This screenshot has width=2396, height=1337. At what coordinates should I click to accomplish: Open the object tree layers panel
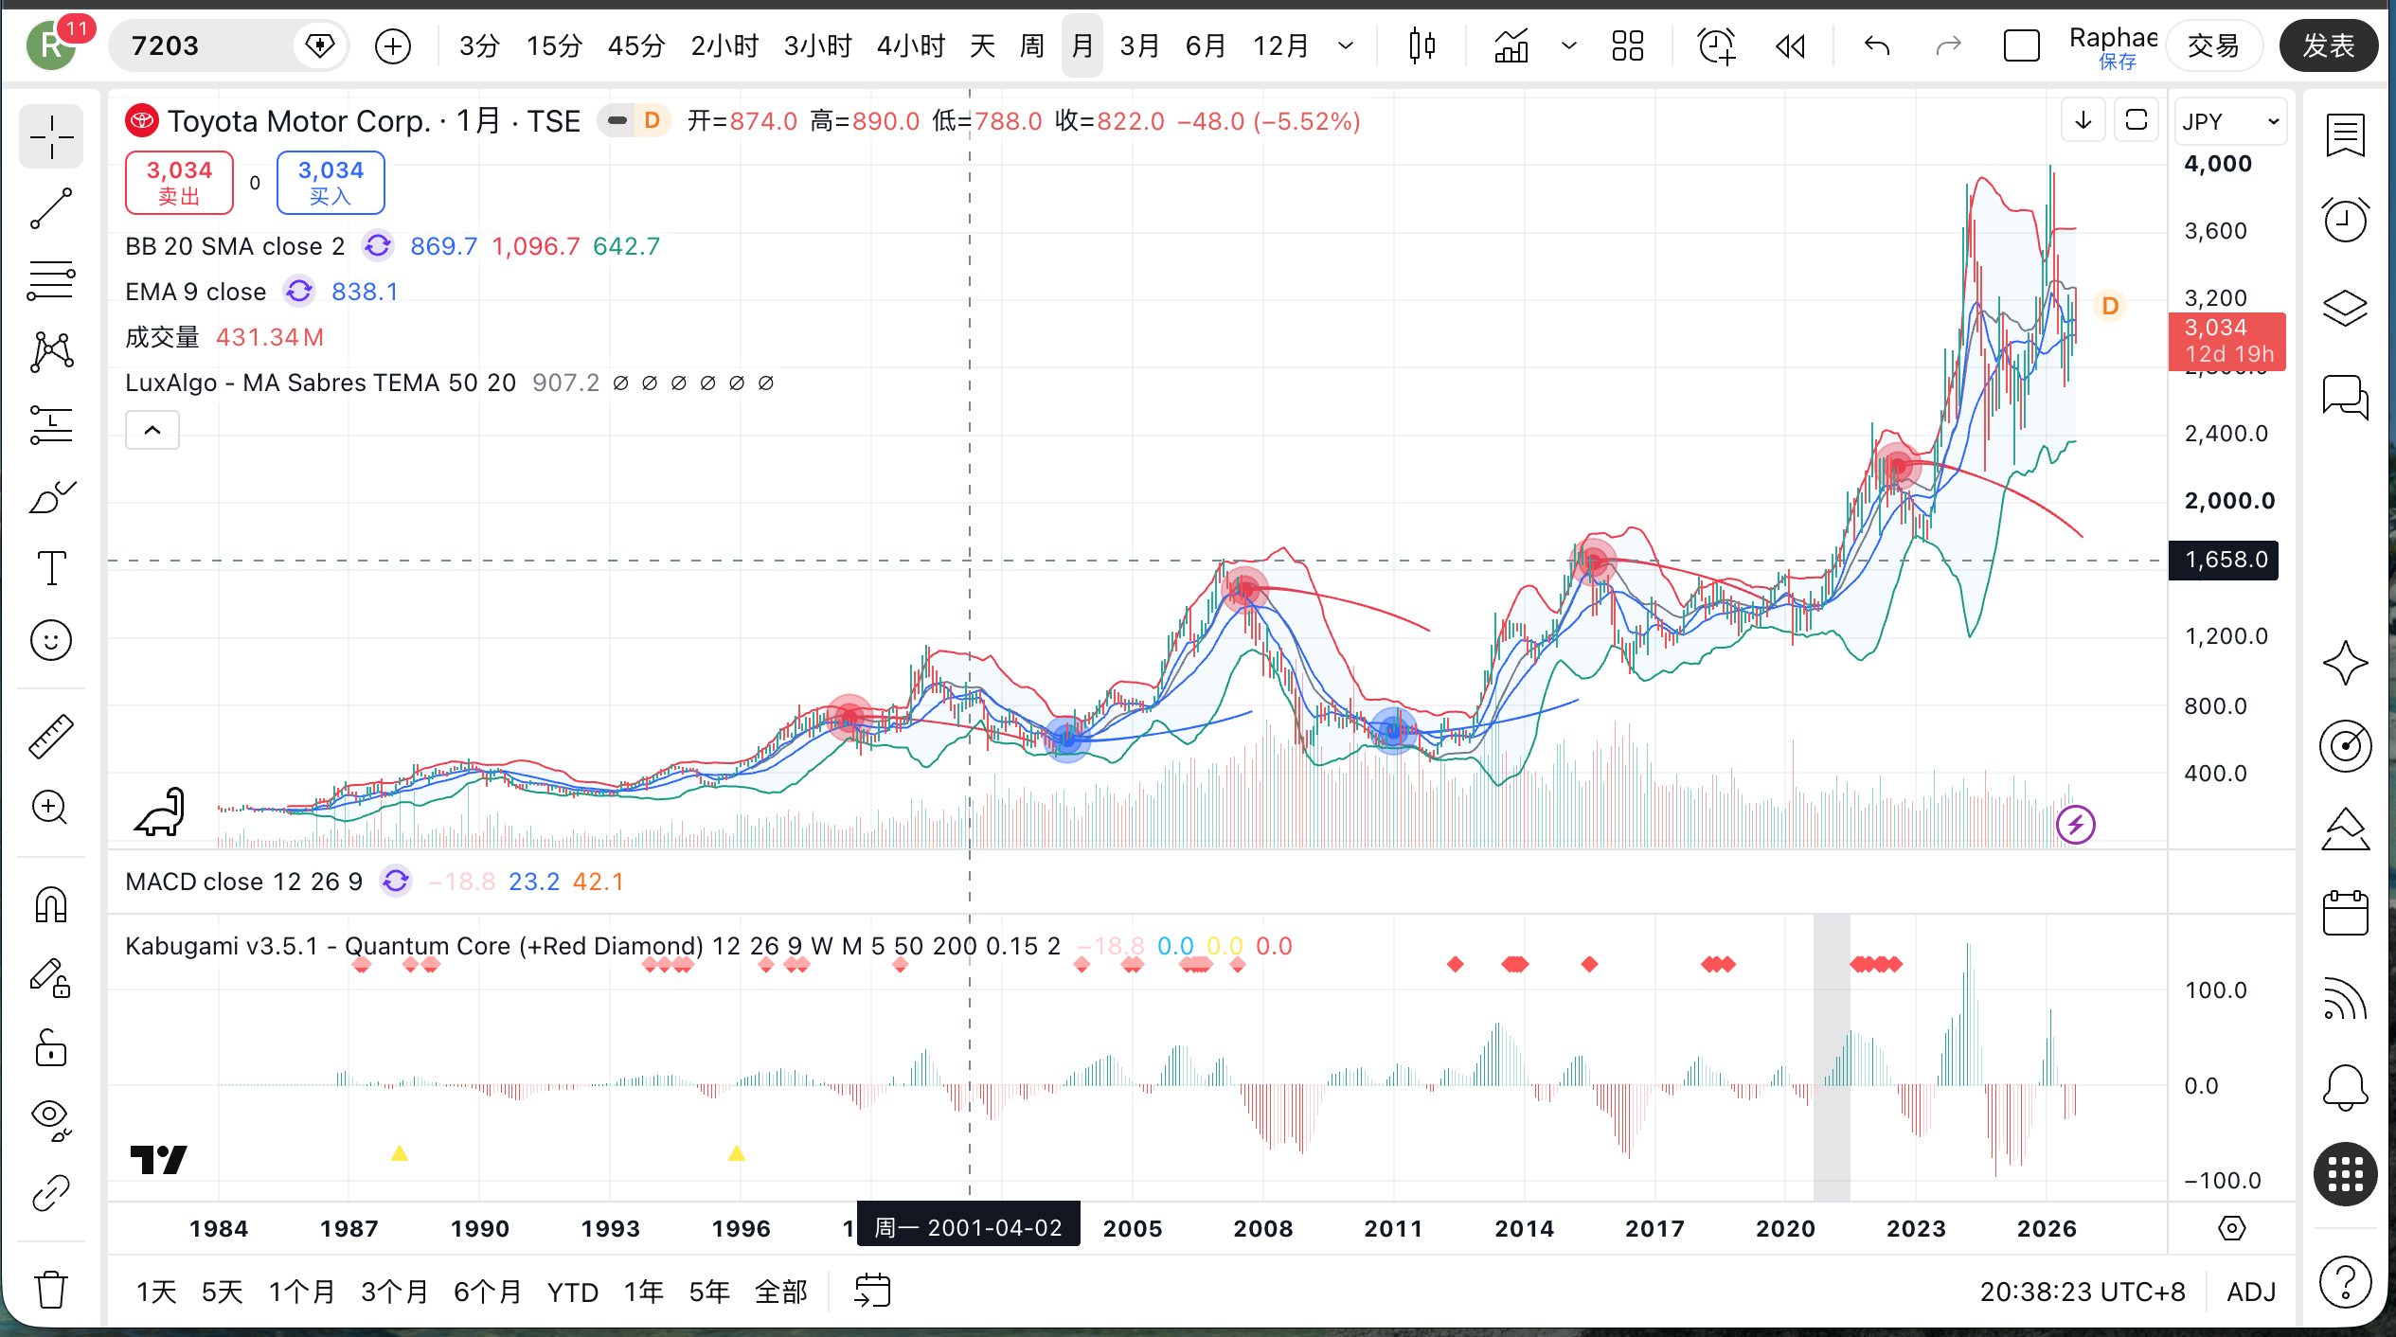tap(2345, 308)
